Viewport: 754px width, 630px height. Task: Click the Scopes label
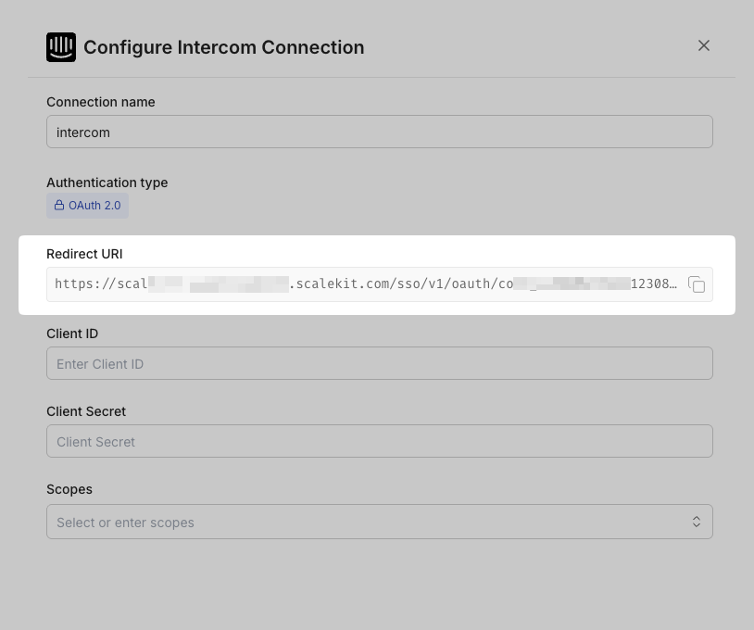coord(69,489)
